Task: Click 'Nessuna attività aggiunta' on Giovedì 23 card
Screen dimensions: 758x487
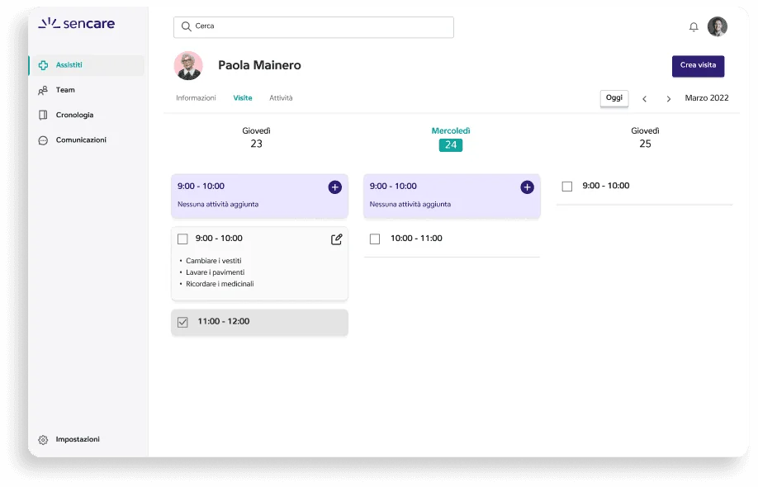Action: pyautogui.click(x=218, y=205)
